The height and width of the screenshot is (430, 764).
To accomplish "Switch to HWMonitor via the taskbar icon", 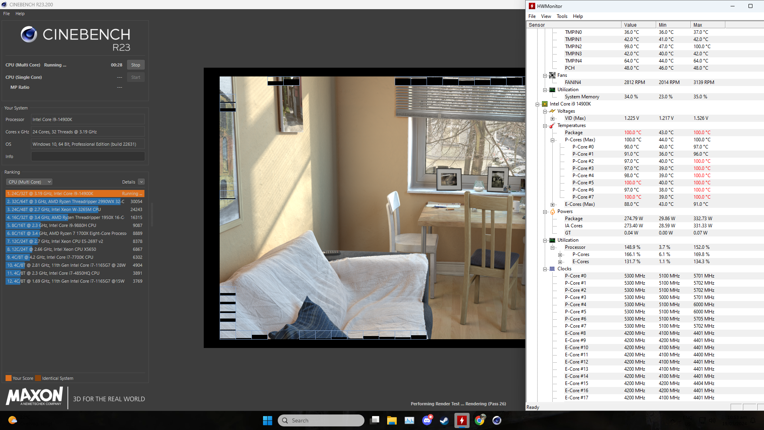I will [x=462, y=420].
